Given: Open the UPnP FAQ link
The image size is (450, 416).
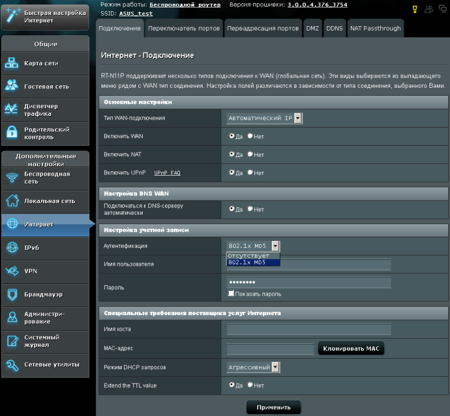Looking at the screenshot, I should 167,173.
